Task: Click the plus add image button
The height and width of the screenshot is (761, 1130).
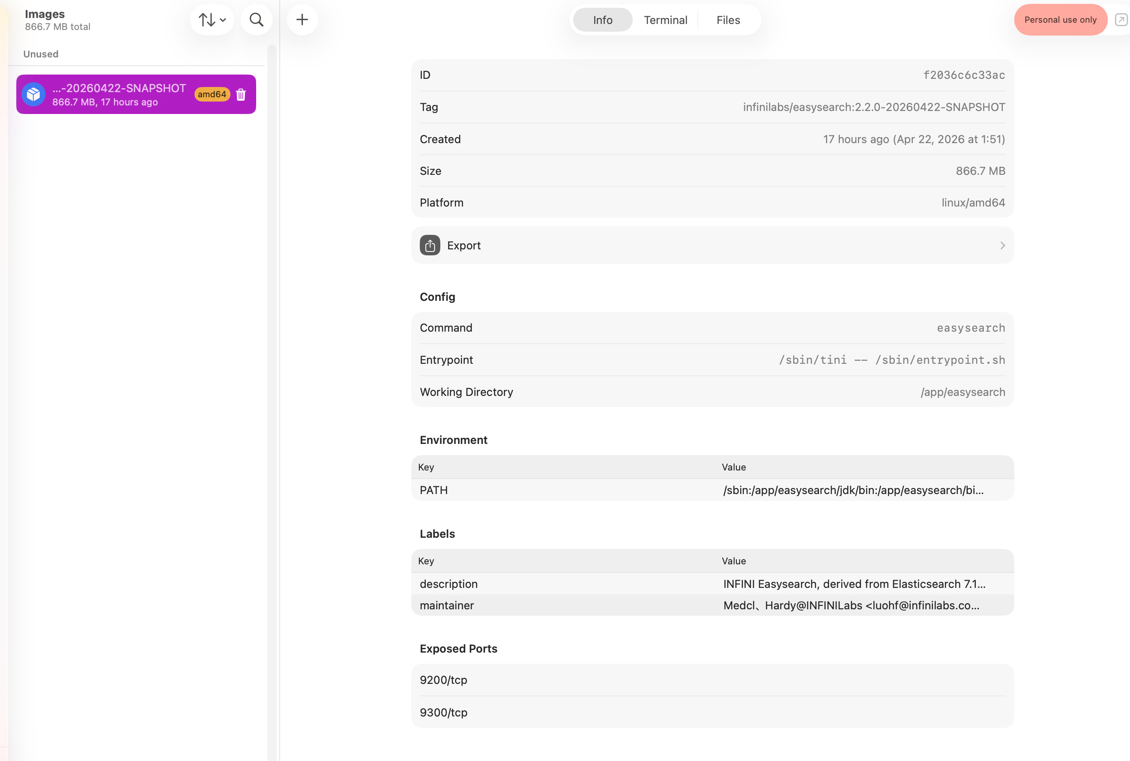Action: click(302, 20)
